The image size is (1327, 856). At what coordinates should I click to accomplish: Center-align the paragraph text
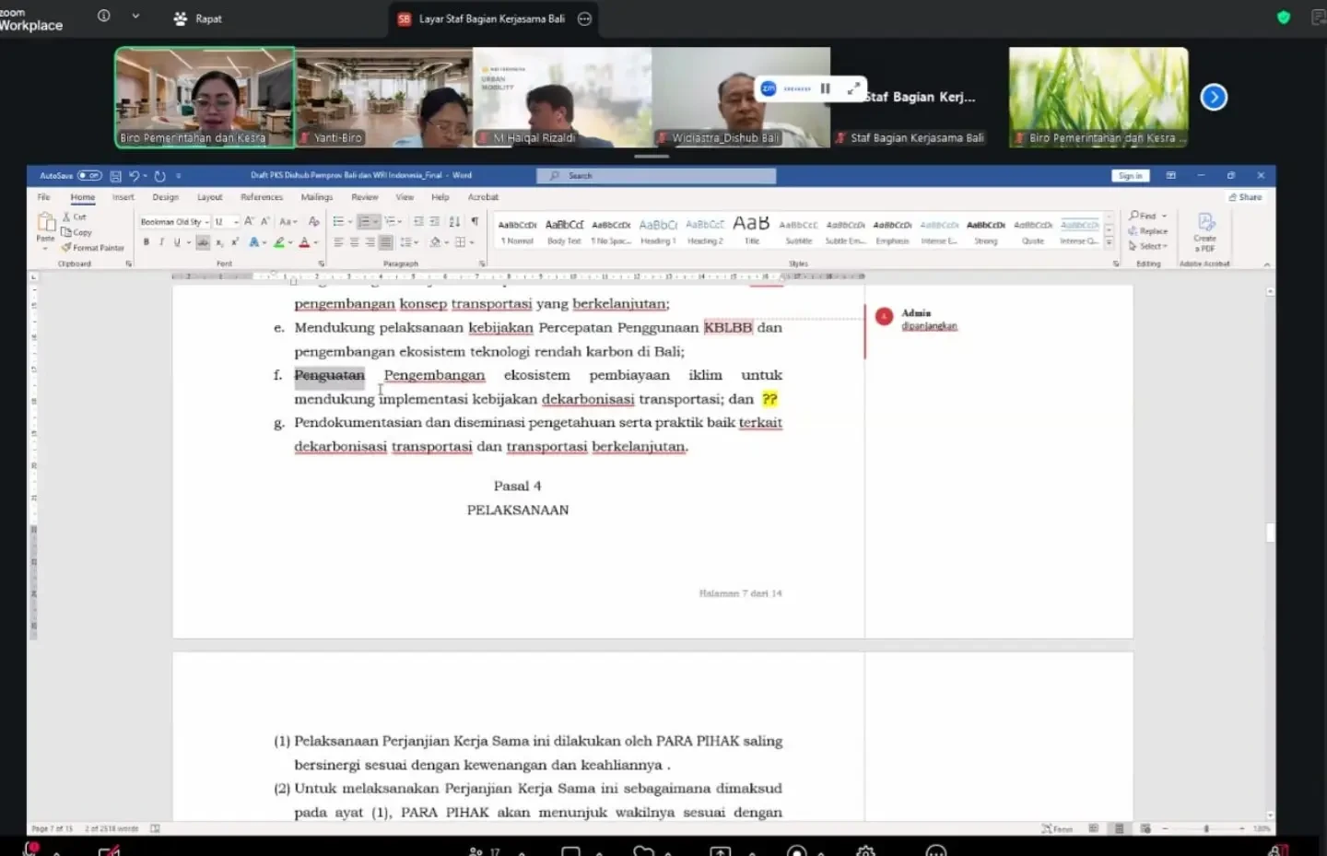(354, 242)
